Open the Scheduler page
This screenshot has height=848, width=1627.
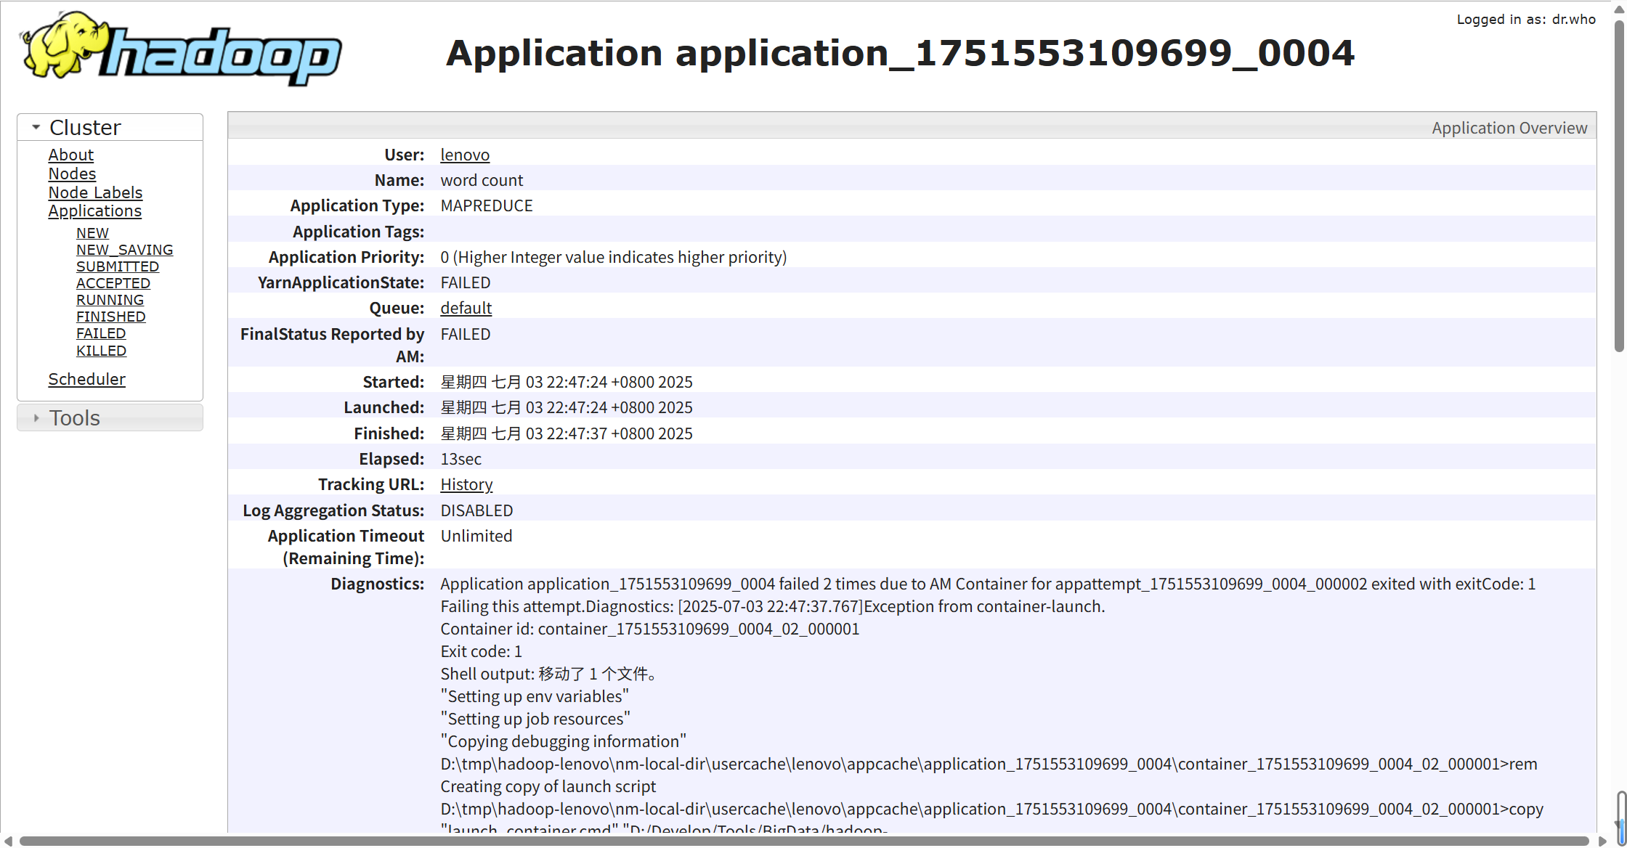pos(86,379)
